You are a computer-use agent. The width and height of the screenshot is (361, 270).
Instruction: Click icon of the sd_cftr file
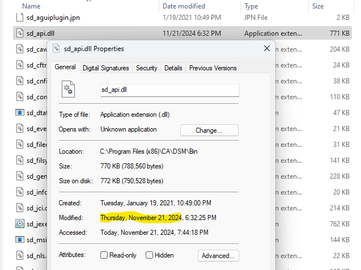20,65
